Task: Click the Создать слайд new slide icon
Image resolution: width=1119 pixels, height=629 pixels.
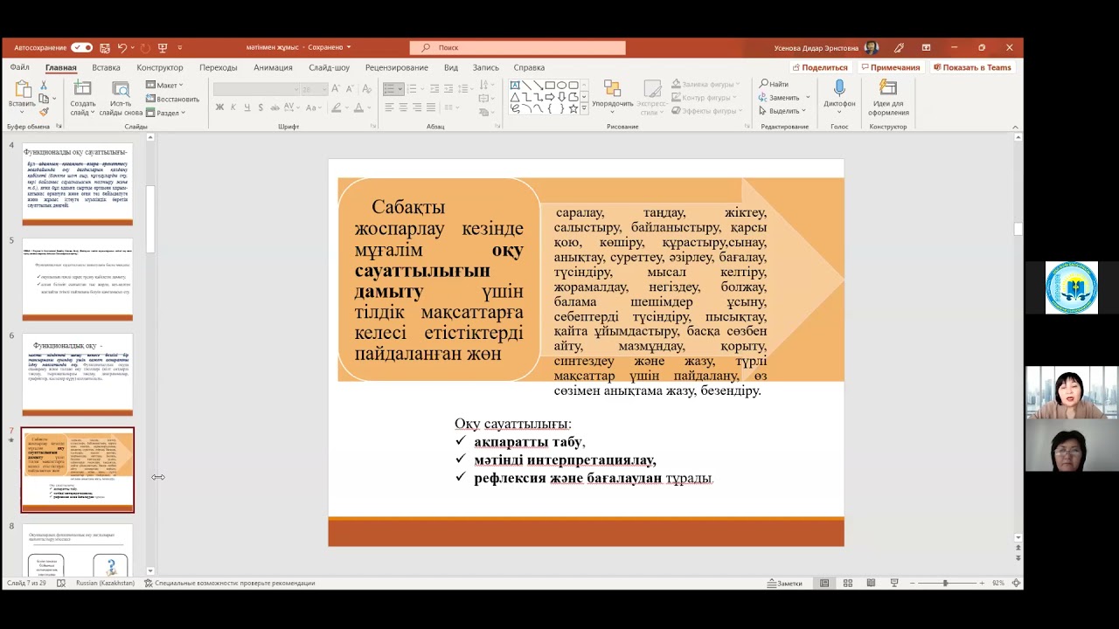Action: [82, 89]
